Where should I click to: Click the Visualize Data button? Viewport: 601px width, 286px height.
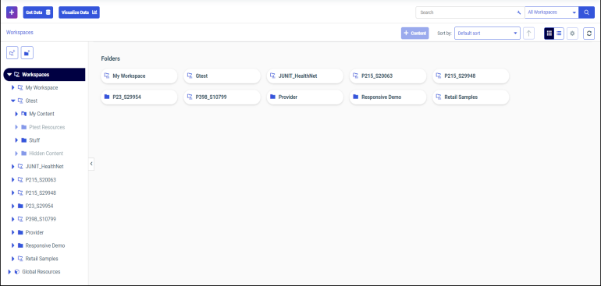point(79,12)
